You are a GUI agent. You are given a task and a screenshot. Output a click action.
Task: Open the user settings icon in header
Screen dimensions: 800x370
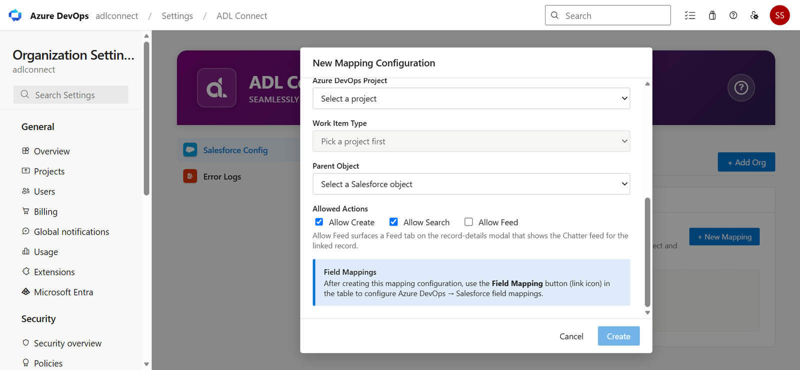754,15
